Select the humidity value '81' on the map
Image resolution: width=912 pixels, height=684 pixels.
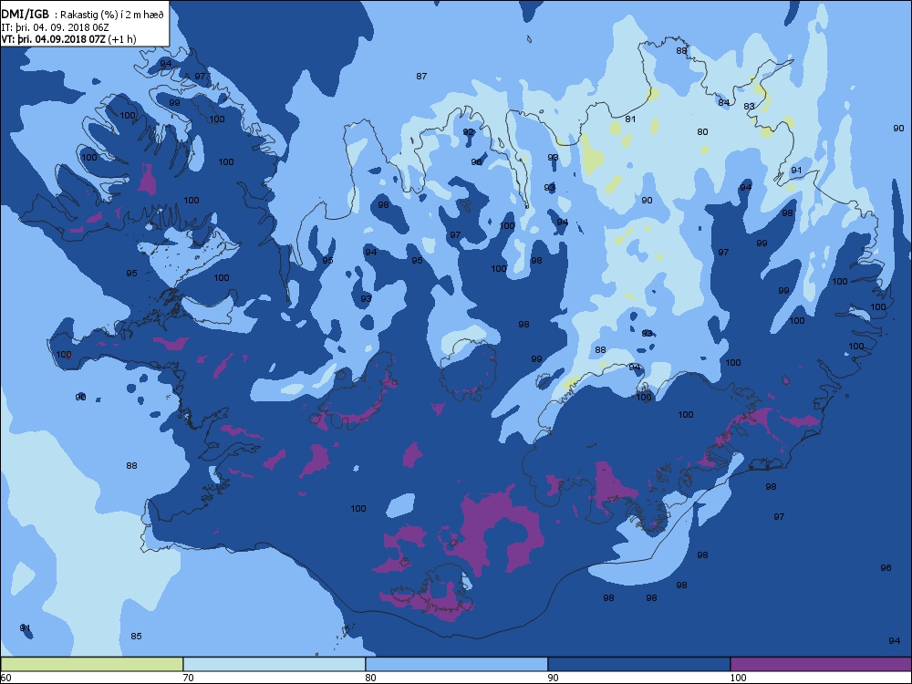pyautogui.click(x=630, y=119)
